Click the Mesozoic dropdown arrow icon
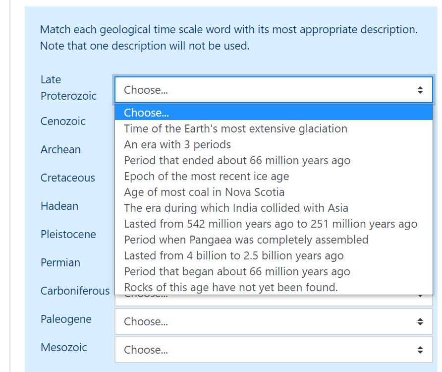Image resolution: width=442 pixels, height=372 pixels. [x=421, y=350]
